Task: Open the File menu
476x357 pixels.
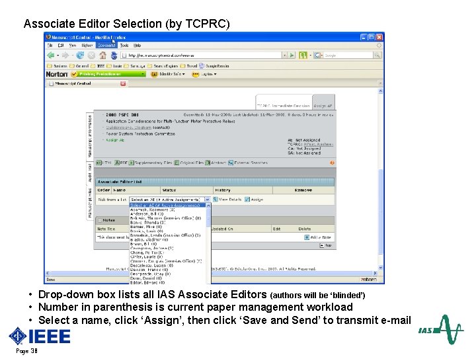Action: pos(50,46)
